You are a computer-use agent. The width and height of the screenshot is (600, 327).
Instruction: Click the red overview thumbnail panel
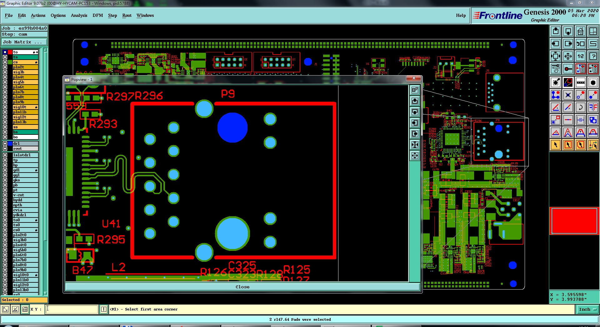(574, 221)
